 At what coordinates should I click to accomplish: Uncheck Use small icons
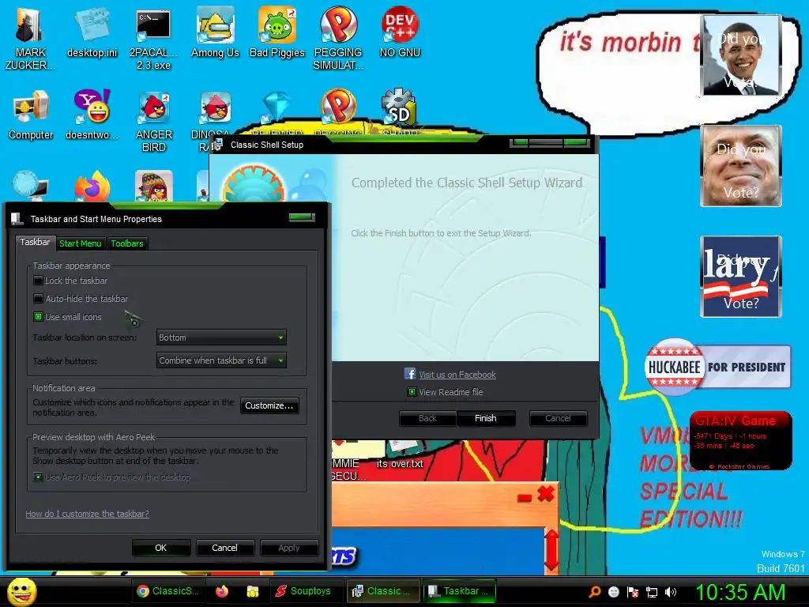click(38, 316)
